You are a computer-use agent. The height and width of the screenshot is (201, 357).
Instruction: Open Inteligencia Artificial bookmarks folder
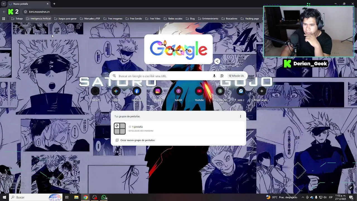[x=38, y=19]
